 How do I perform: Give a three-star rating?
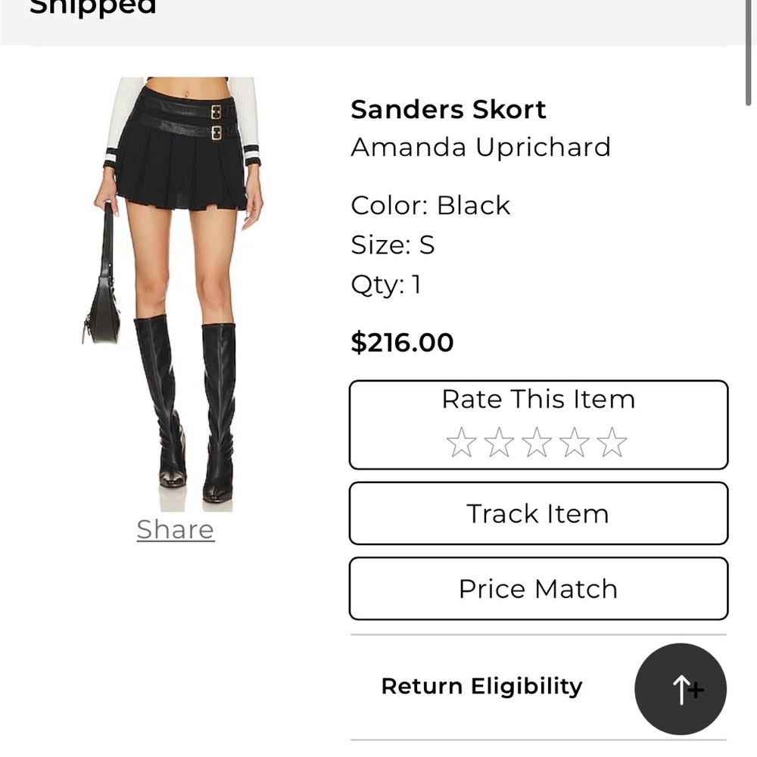click(538, 441)
